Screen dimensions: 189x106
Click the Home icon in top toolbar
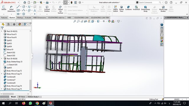[25, 2]
